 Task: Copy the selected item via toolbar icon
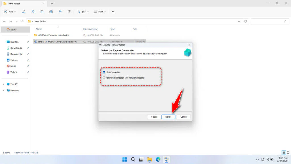(33, 12)
